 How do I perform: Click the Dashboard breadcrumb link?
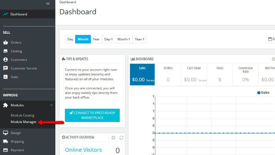[67, 2]
